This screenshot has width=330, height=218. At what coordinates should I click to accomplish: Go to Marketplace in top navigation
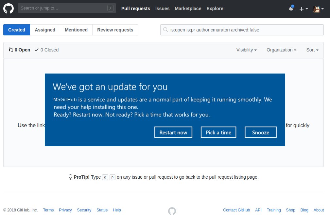pyautogui.click(x=188, y=9)
